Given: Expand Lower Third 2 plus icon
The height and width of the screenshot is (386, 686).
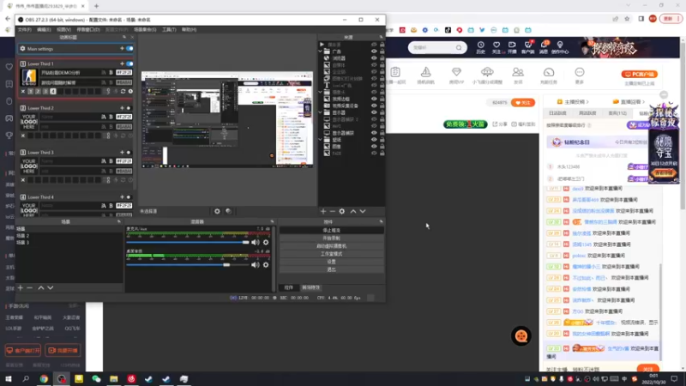Looking at the screenshot, I should tap(122, 108).
